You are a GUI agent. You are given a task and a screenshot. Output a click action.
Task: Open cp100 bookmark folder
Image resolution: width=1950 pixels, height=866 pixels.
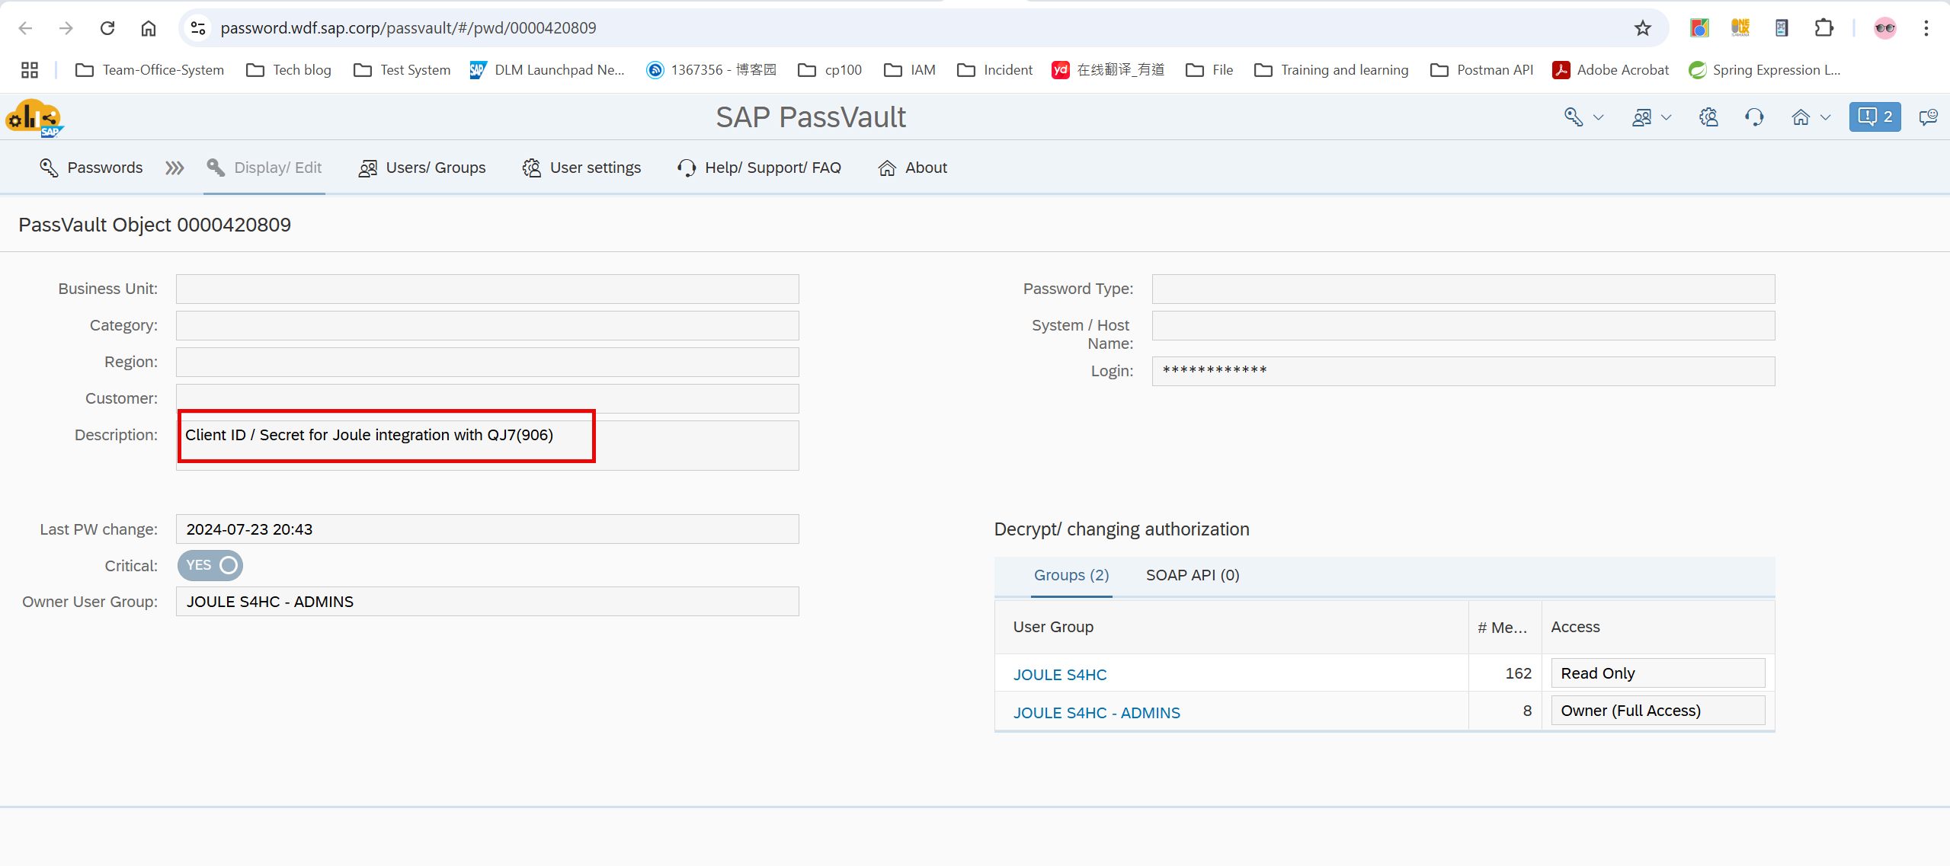(830, 70)
